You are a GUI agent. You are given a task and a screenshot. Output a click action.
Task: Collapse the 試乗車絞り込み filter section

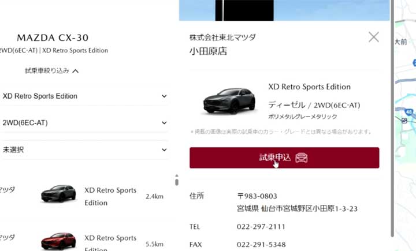tap(52, 71)
